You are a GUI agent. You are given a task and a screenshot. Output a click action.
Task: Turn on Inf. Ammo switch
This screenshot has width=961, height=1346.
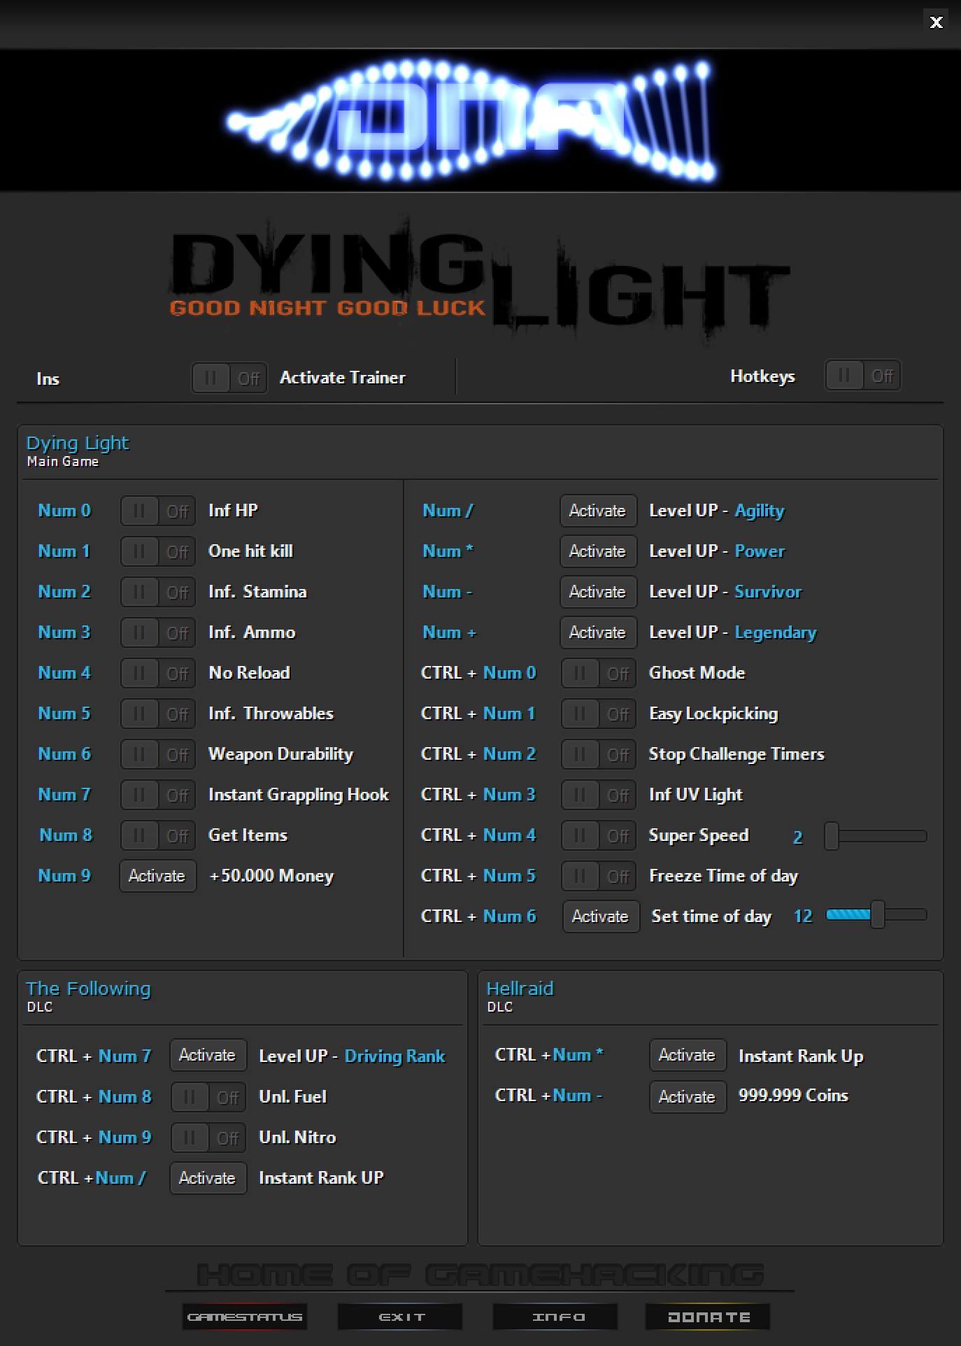coord(158,633)
